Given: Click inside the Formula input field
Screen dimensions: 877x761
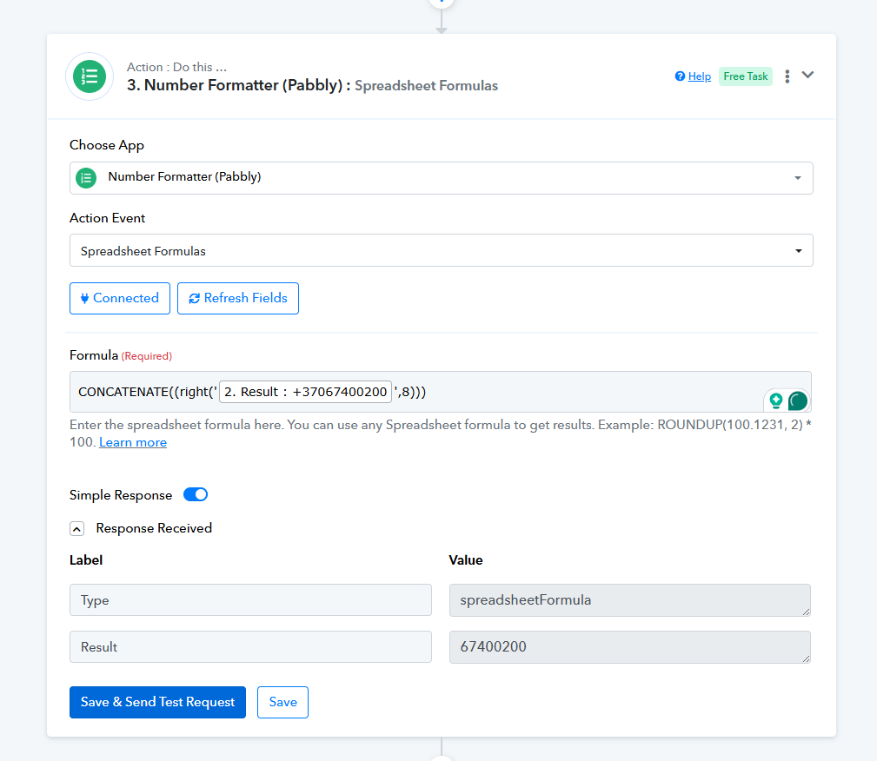Looking at the screenshot, I should pyautogui.click(x=440, y=392).
